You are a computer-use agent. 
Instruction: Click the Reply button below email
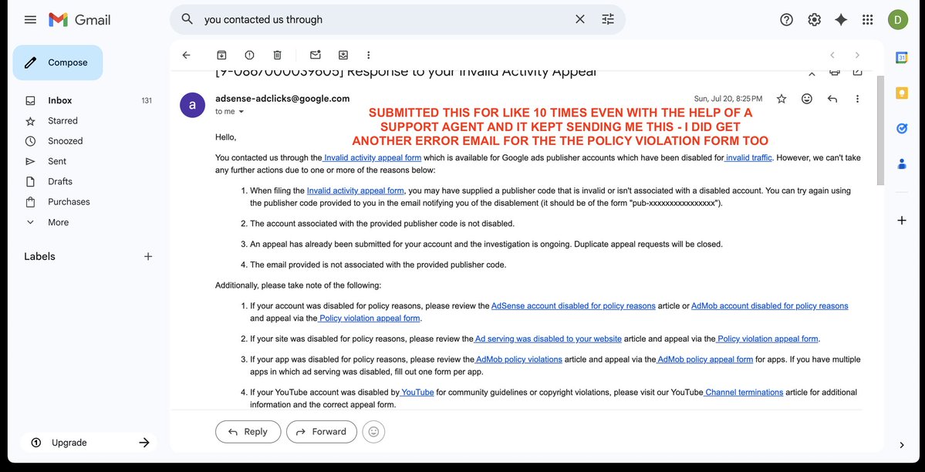248,432
